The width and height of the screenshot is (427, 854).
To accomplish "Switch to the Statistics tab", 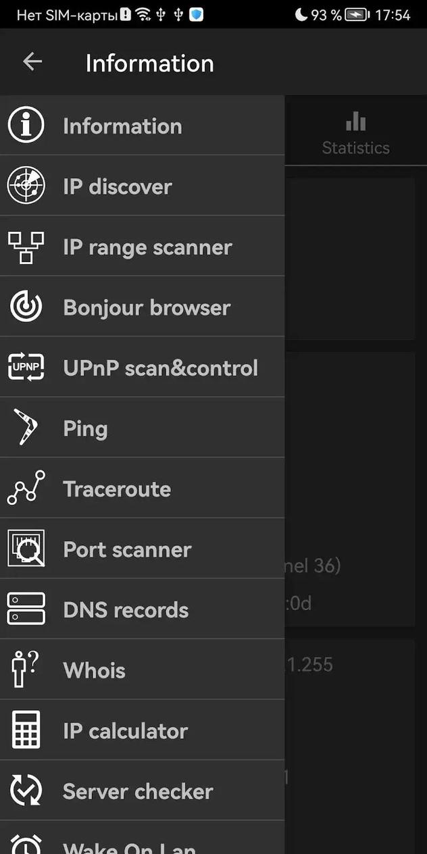I will click(x=356, y=130).
